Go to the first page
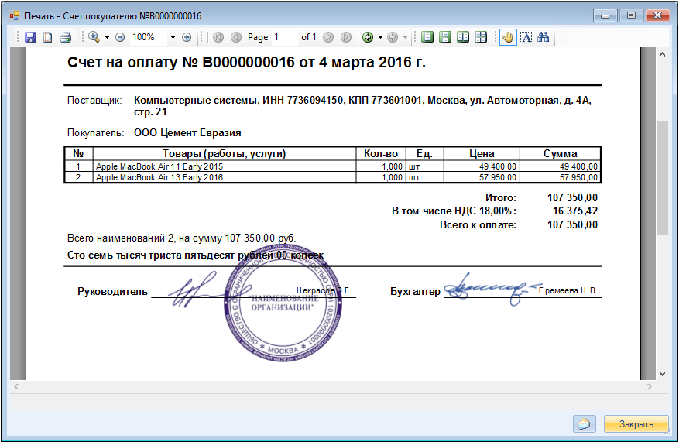This screenshot has height=442, width=679. click(x=218, y=37)
